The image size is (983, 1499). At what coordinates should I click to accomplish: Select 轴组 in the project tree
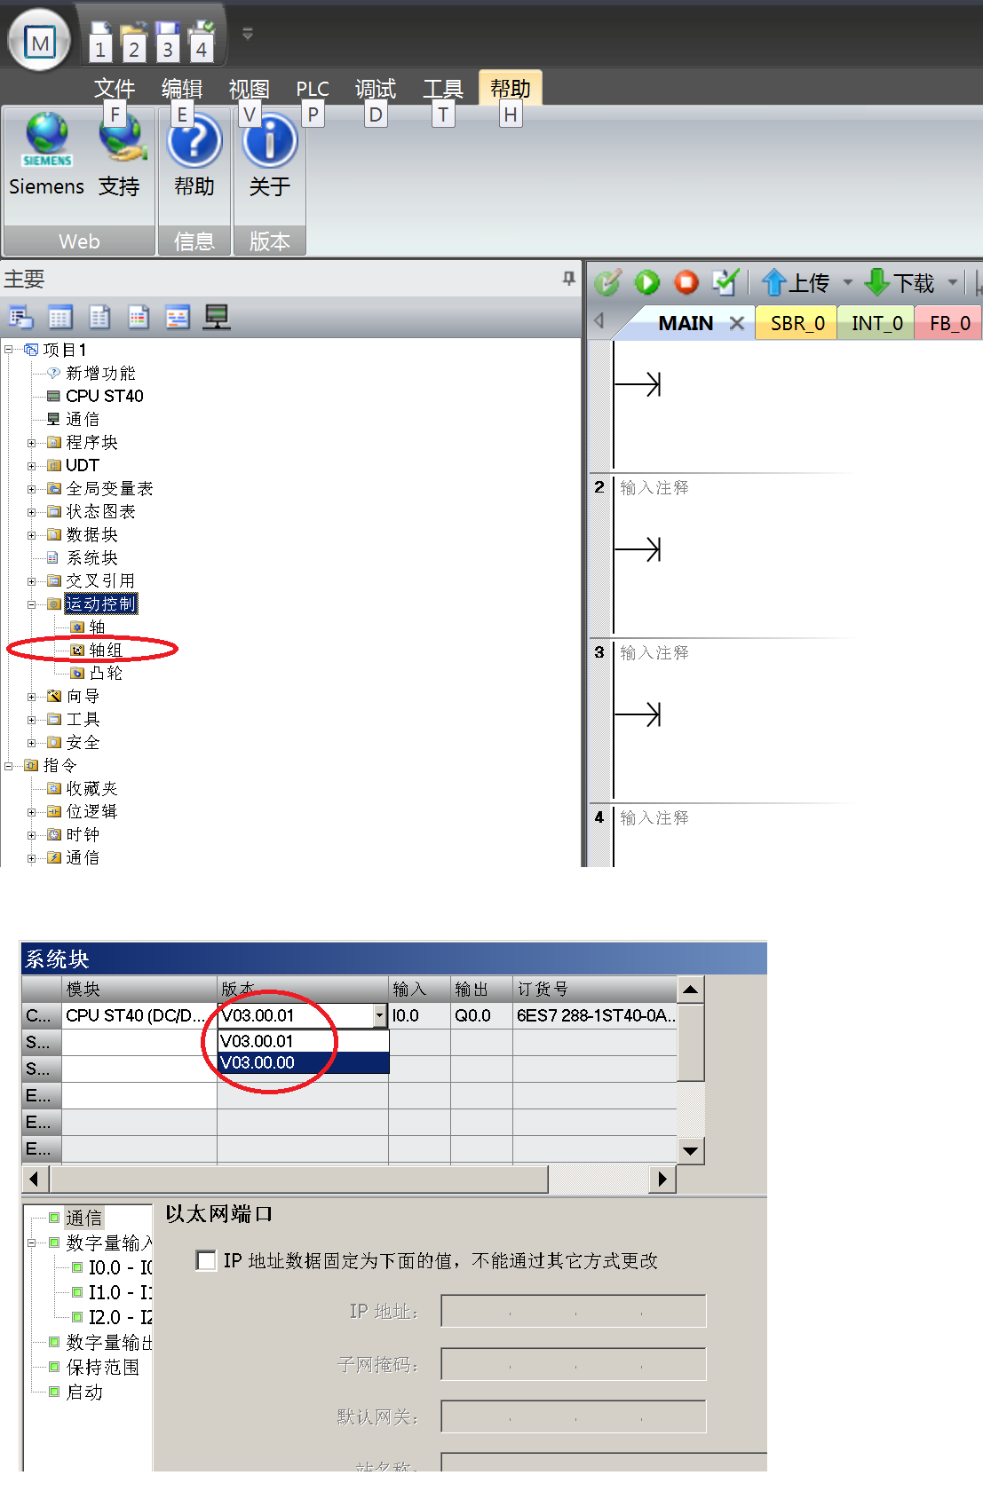[x=105, y=651]
